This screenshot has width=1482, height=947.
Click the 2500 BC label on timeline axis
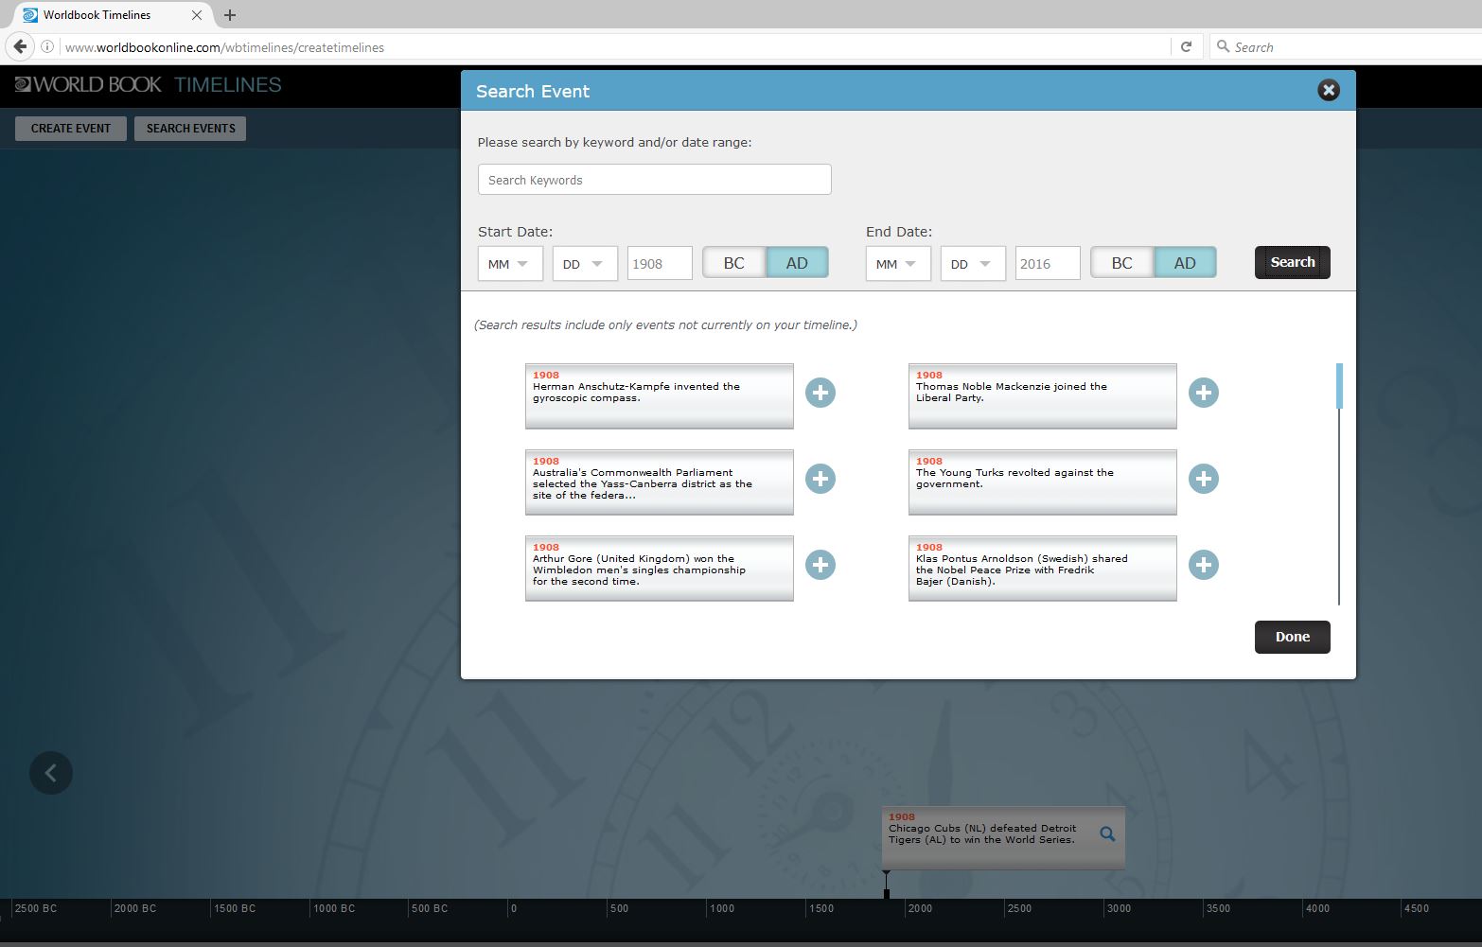coord(36,908)
